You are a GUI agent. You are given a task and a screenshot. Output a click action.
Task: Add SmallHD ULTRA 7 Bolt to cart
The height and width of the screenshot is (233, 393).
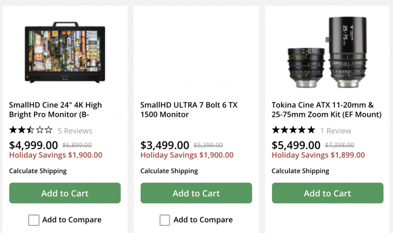tap(196, 193)
